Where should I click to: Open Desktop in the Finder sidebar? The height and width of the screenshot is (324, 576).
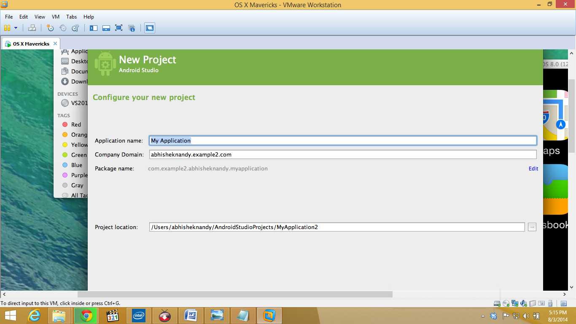[75, 61]
